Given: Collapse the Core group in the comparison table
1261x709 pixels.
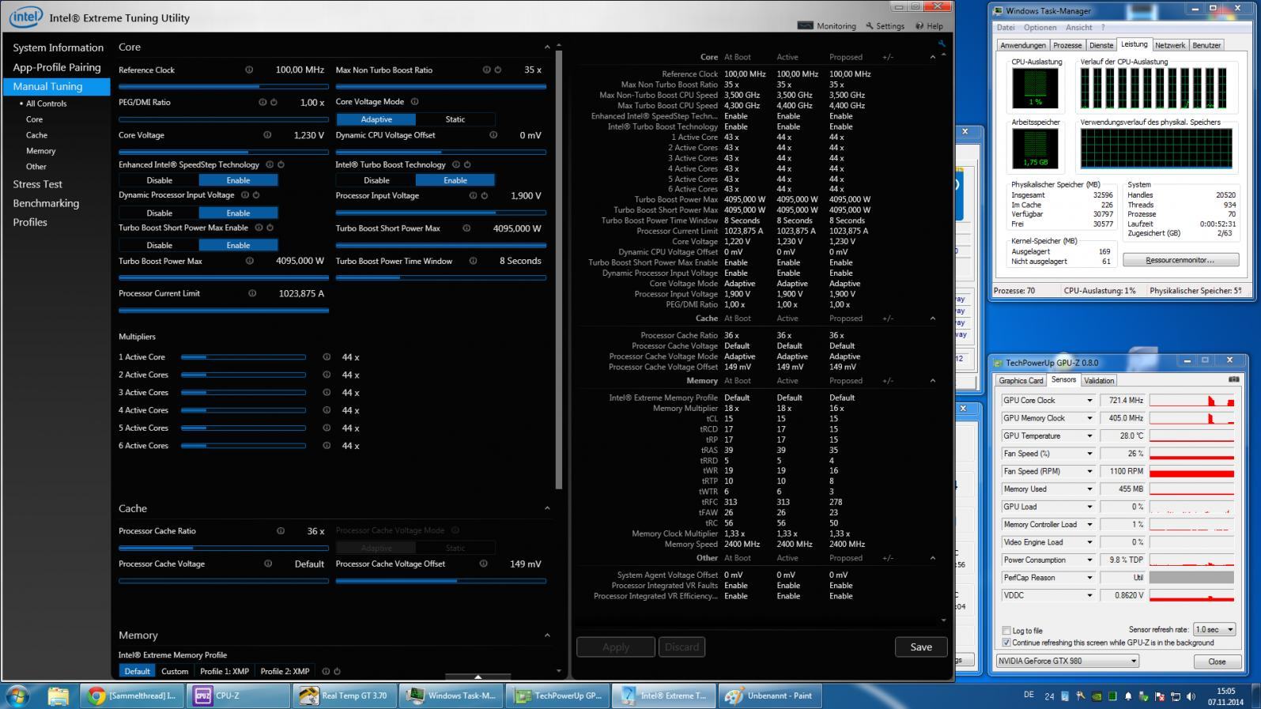Looking at the screenshot, I should click(x=932, y=57).
